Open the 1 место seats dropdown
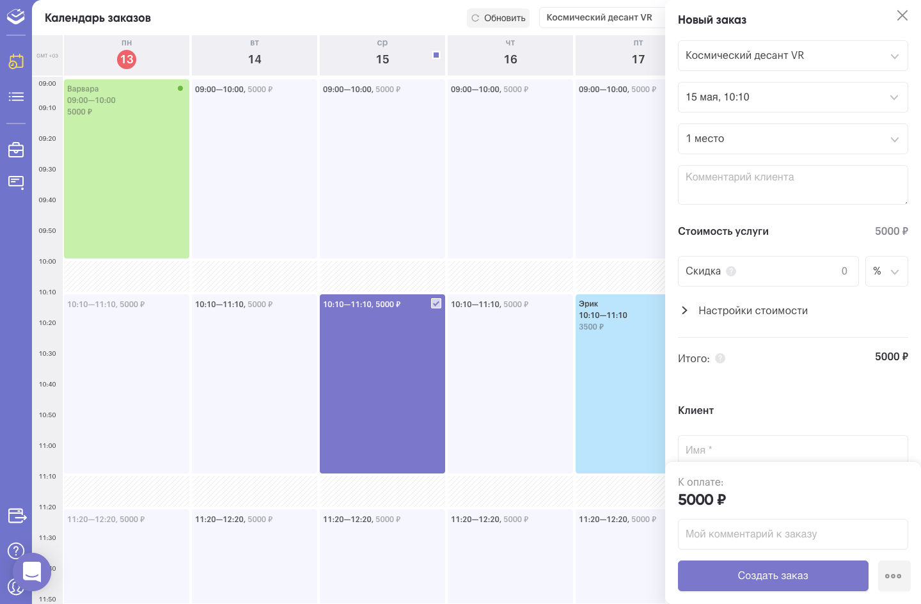This screenshot has width=921, height=604. tap(793, 139)
